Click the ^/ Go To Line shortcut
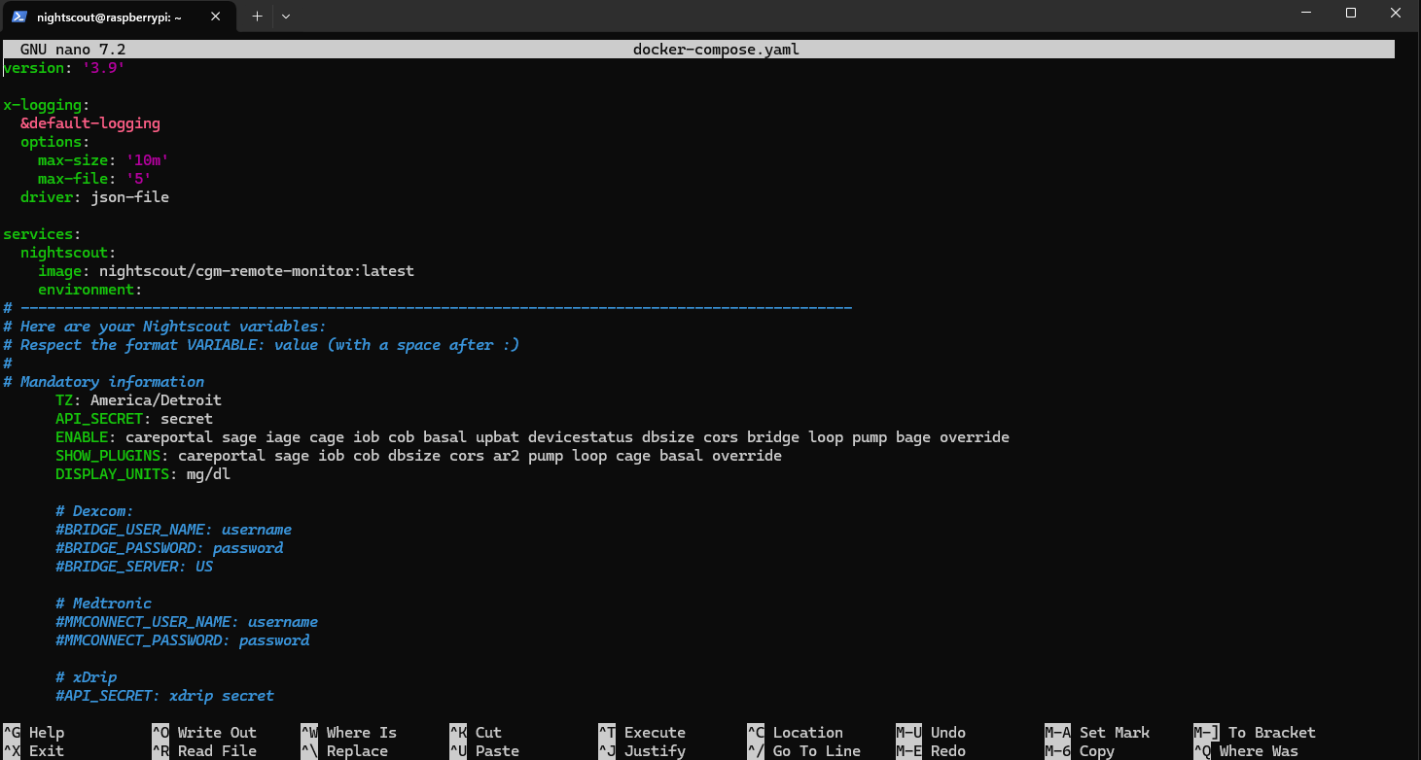This screenshot has width=1421, height=760. [x=803, y=751]
